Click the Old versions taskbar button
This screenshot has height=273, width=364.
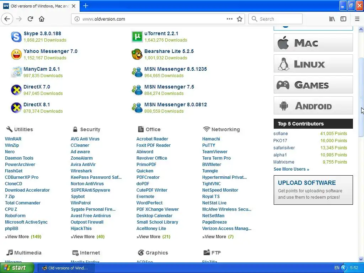[66, 268]
